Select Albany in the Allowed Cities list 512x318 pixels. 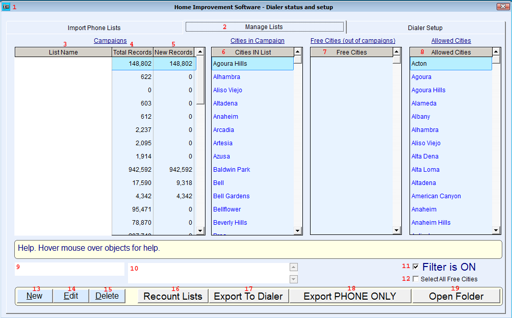pos(451,117)
